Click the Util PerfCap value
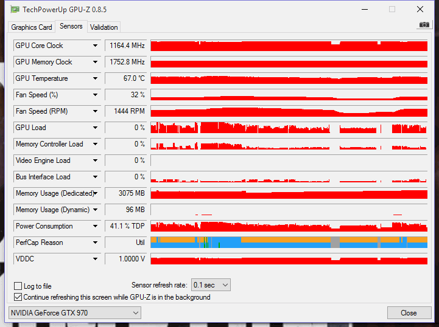 click(x=126, y=243)
